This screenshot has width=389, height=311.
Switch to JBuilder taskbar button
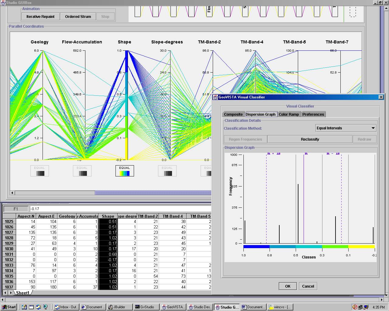tap(120, 307)
